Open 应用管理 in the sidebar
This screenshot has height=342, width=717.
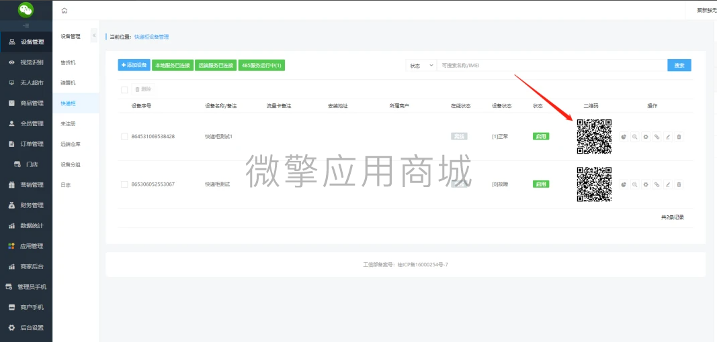[x=26, y=246]
